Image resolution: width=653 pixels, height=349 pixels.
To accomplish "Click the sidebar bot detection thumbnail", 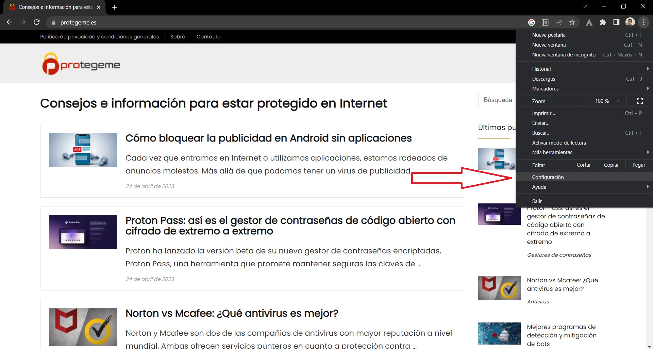I will coord(499,334).
